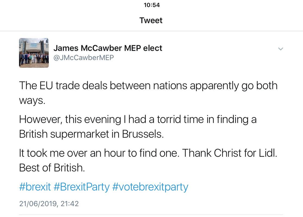
Task: Open the James McCawber MEP elect profile name
Action: tap(108, 48)
